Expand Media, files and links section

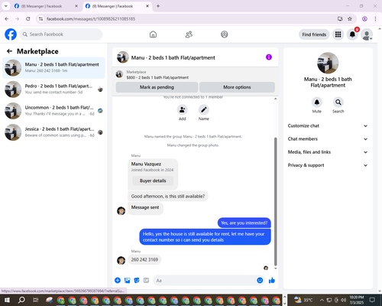[x=328, y=152]
